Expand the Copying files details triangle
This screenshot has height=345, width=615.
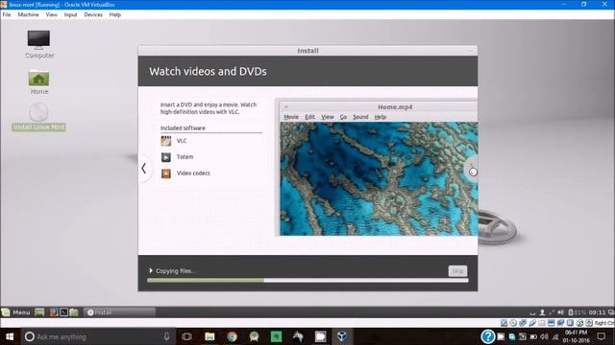tap(151, 270)
